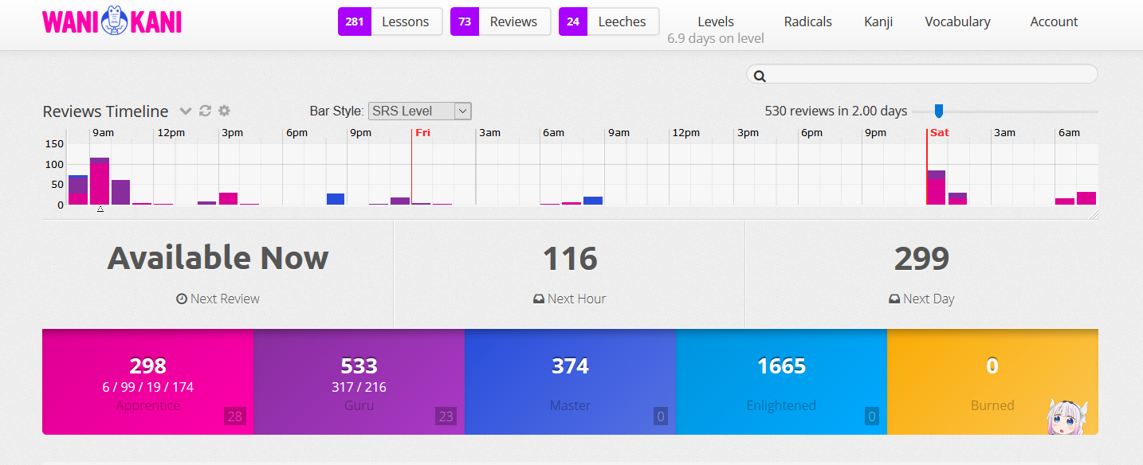Click the anime girl avatar on Burned card
Image resolution: width=1143 pixels, height=465 pixels.
[x=1067, y=416]
